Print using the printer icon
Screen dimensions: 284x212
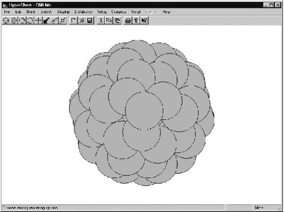point(128,21)
